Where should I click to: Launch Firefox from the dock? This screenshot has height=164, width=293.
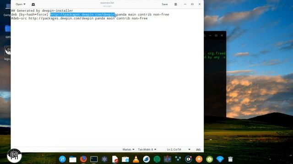[83, 159]
